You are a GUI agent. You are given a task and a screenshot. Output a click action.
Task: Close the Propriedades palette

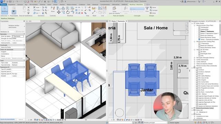point(24,21)
